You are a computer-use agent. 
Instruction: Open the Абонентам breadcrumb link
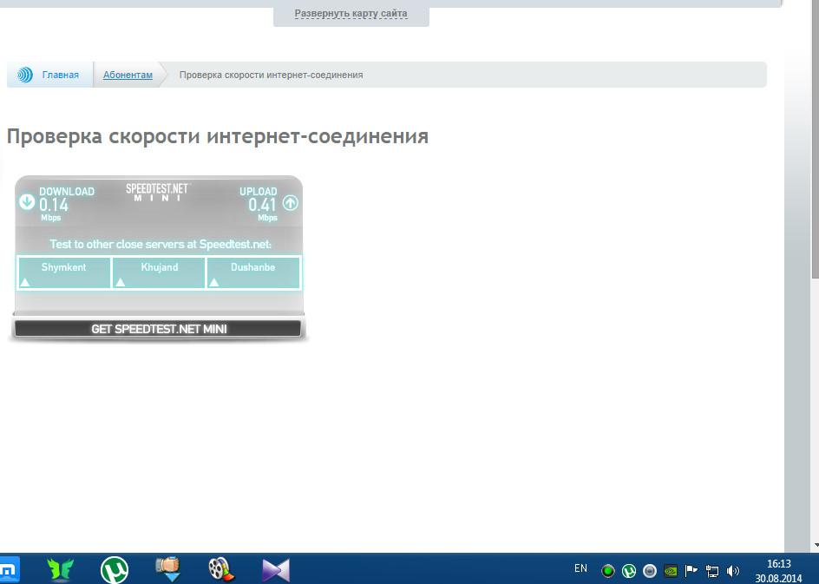(x=128, y=75)
